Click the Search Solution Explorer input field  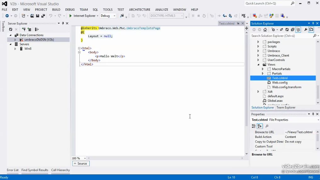coord(282,36)
